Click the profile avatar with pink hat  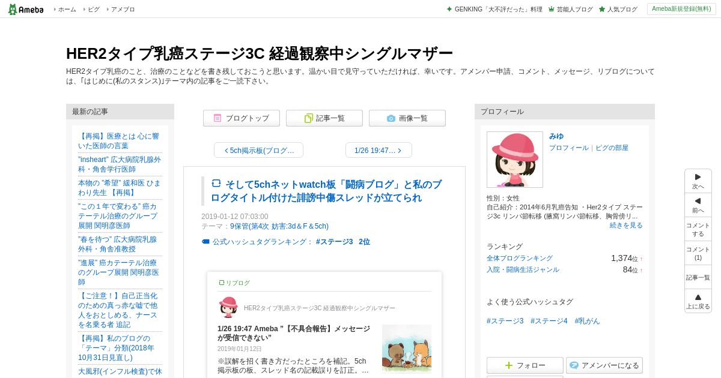(x=515, y=160)
